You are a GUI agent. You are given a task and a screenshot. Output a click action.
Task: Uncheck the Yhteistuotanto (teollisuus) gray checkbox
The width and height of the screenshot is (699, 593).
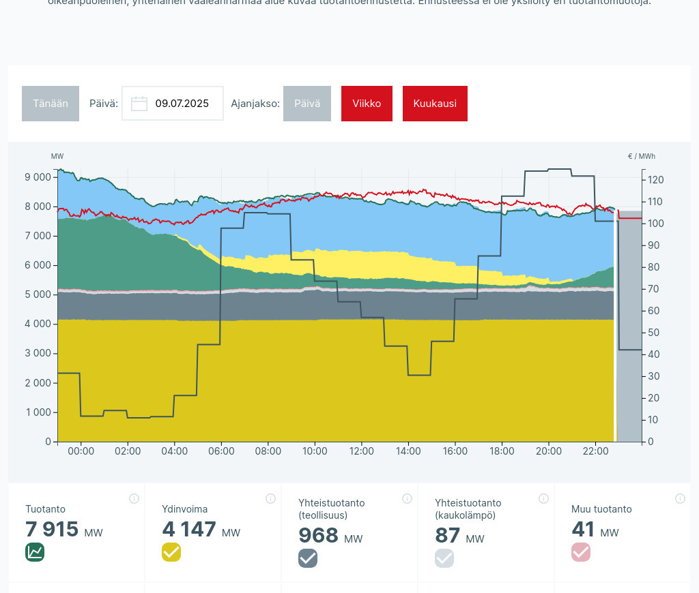pyautogui.click(x=308, y=558)
